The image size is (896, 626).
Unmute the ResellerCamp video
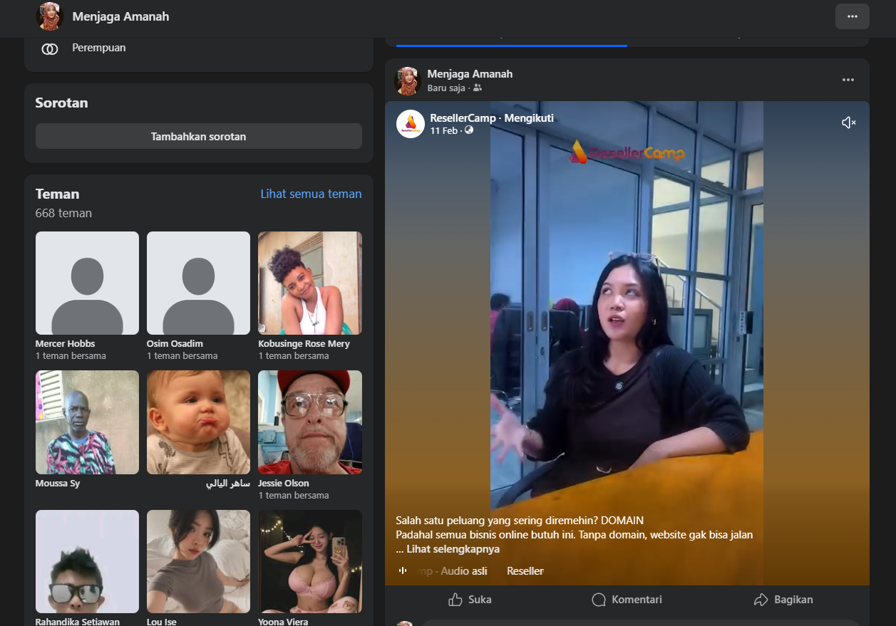(848, 123)
